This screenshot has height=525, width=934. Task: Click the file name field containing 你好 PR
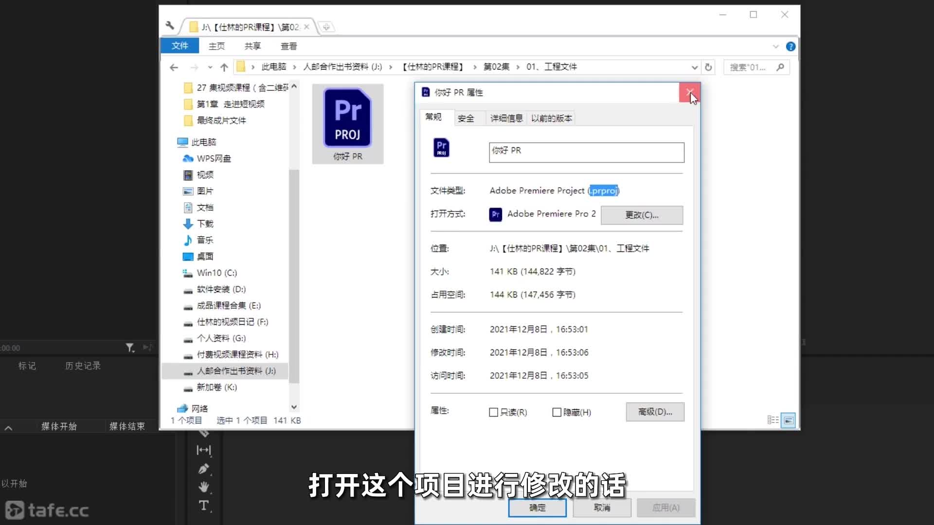pyautogui.click(x=587, y=152)
